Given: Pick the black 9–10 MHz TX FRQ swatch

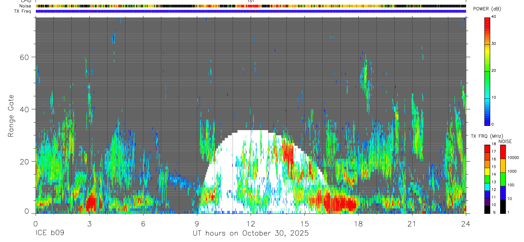Looking at the screenshot, I should coord(487,210).
